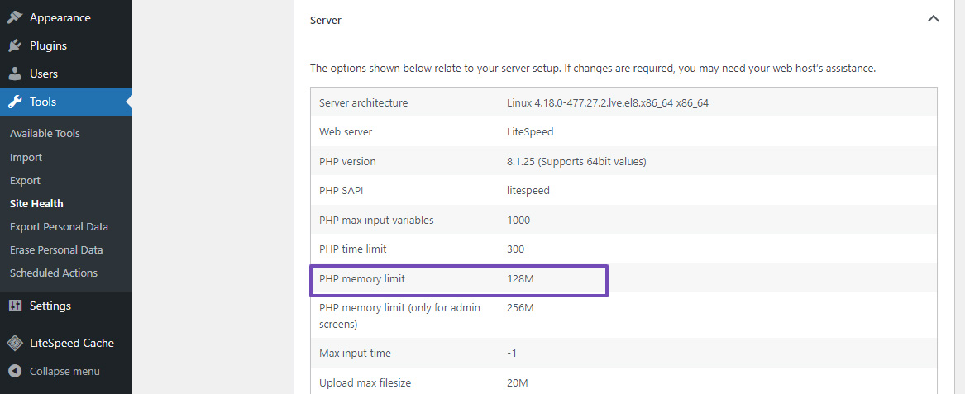The height and width of the screenshot is (394, 965).
Task: Go to Available Tools submenu
Action: [45, 133]
